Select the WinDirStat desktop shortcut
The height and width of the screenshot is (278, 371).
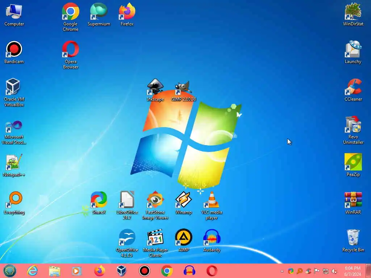coord(353,14)
